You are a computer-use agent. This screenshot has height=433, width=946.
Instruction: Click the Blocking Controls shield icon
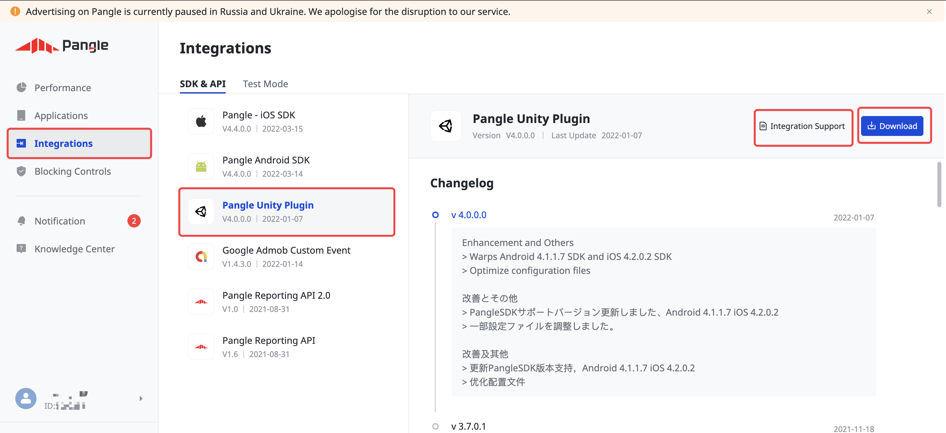click(x=21, y=171)
